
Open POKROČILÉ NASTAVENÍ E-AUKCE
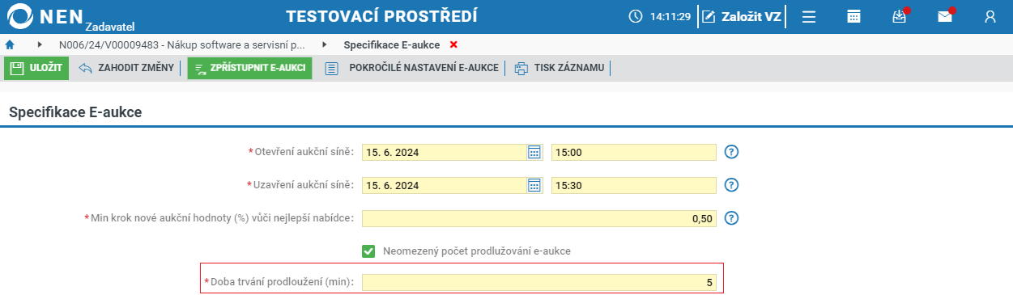[411, 68]
